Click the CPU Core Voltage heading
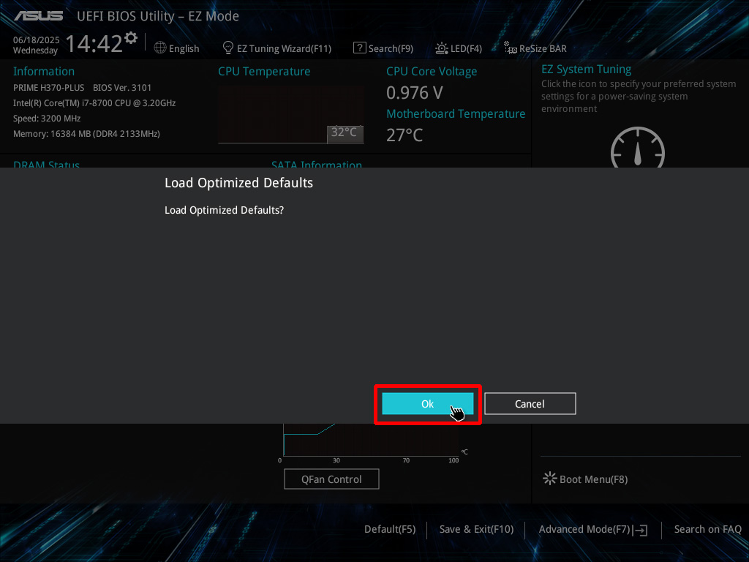The image size is (749, 562). [x=432, y=71]
